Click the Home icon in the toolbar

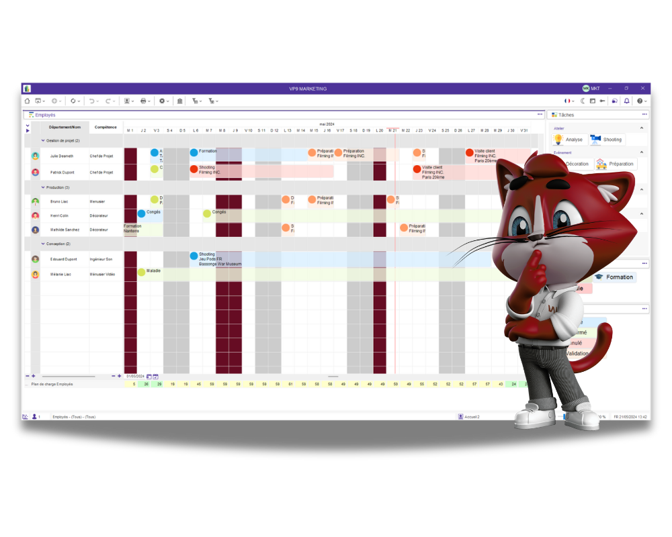coord(27,101)
